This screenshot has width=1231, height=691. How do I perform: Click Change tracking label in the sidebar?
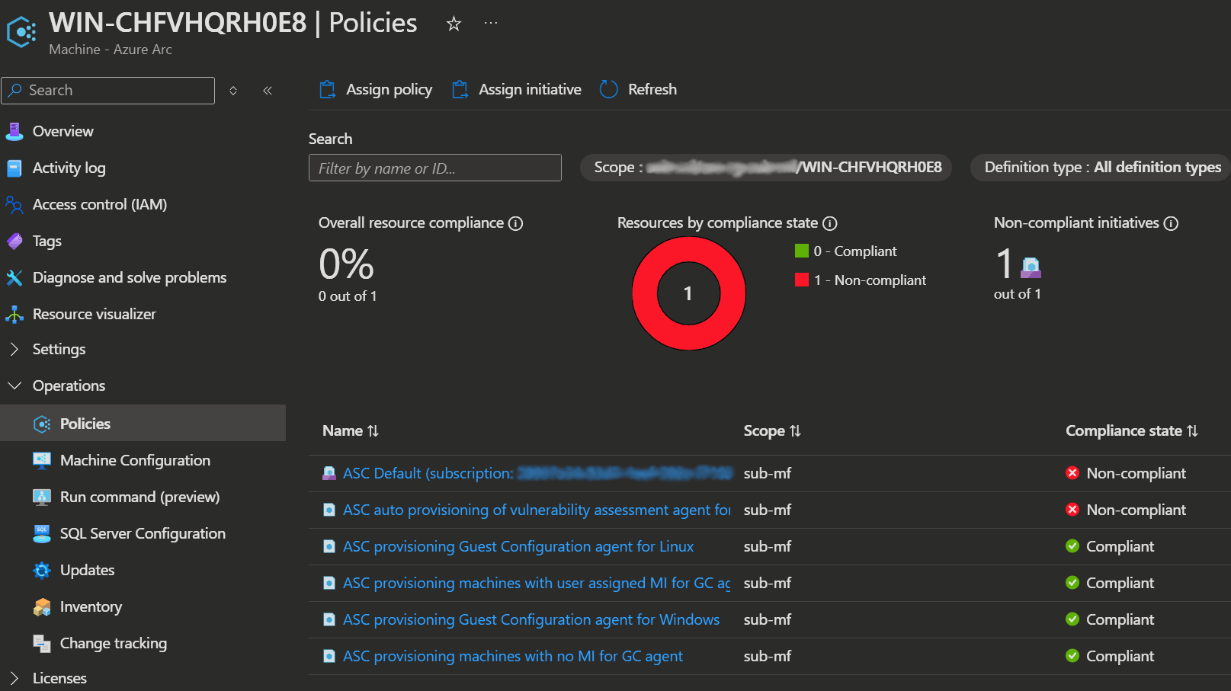(114, 643)
